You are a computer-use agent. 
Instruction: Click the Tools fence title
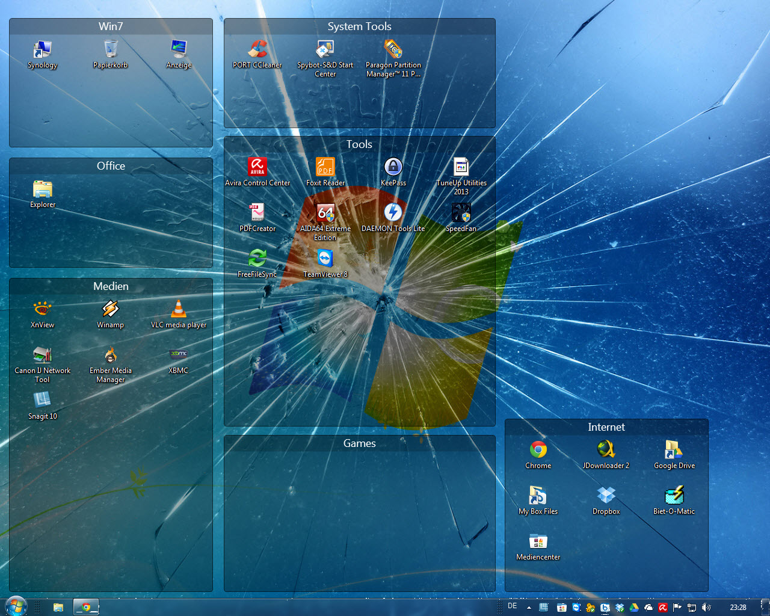[x=359, y=144]
